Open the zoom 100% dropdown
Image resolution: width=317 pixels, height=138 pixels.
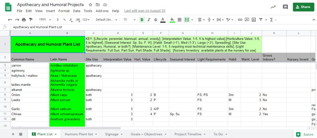click(45, 19)
